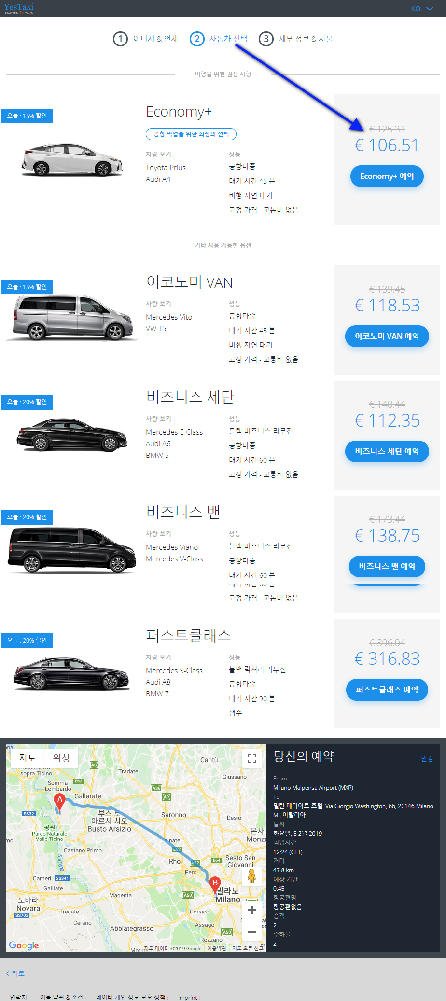This screenshot has height=1001, width=446.
Task: Click 변경 to edit booking
Action: click(427, 759)
